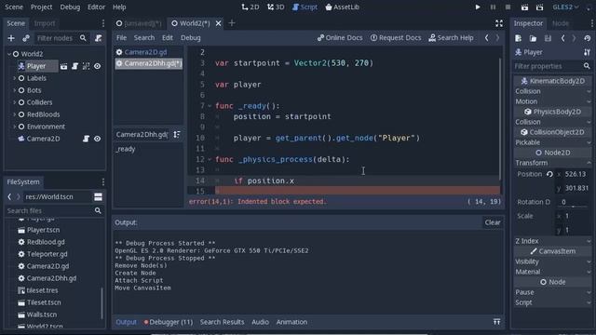Load a resource in Inspector
Image resolution: width=596 pixels, height=335 pixels.
tap(533, 38)
